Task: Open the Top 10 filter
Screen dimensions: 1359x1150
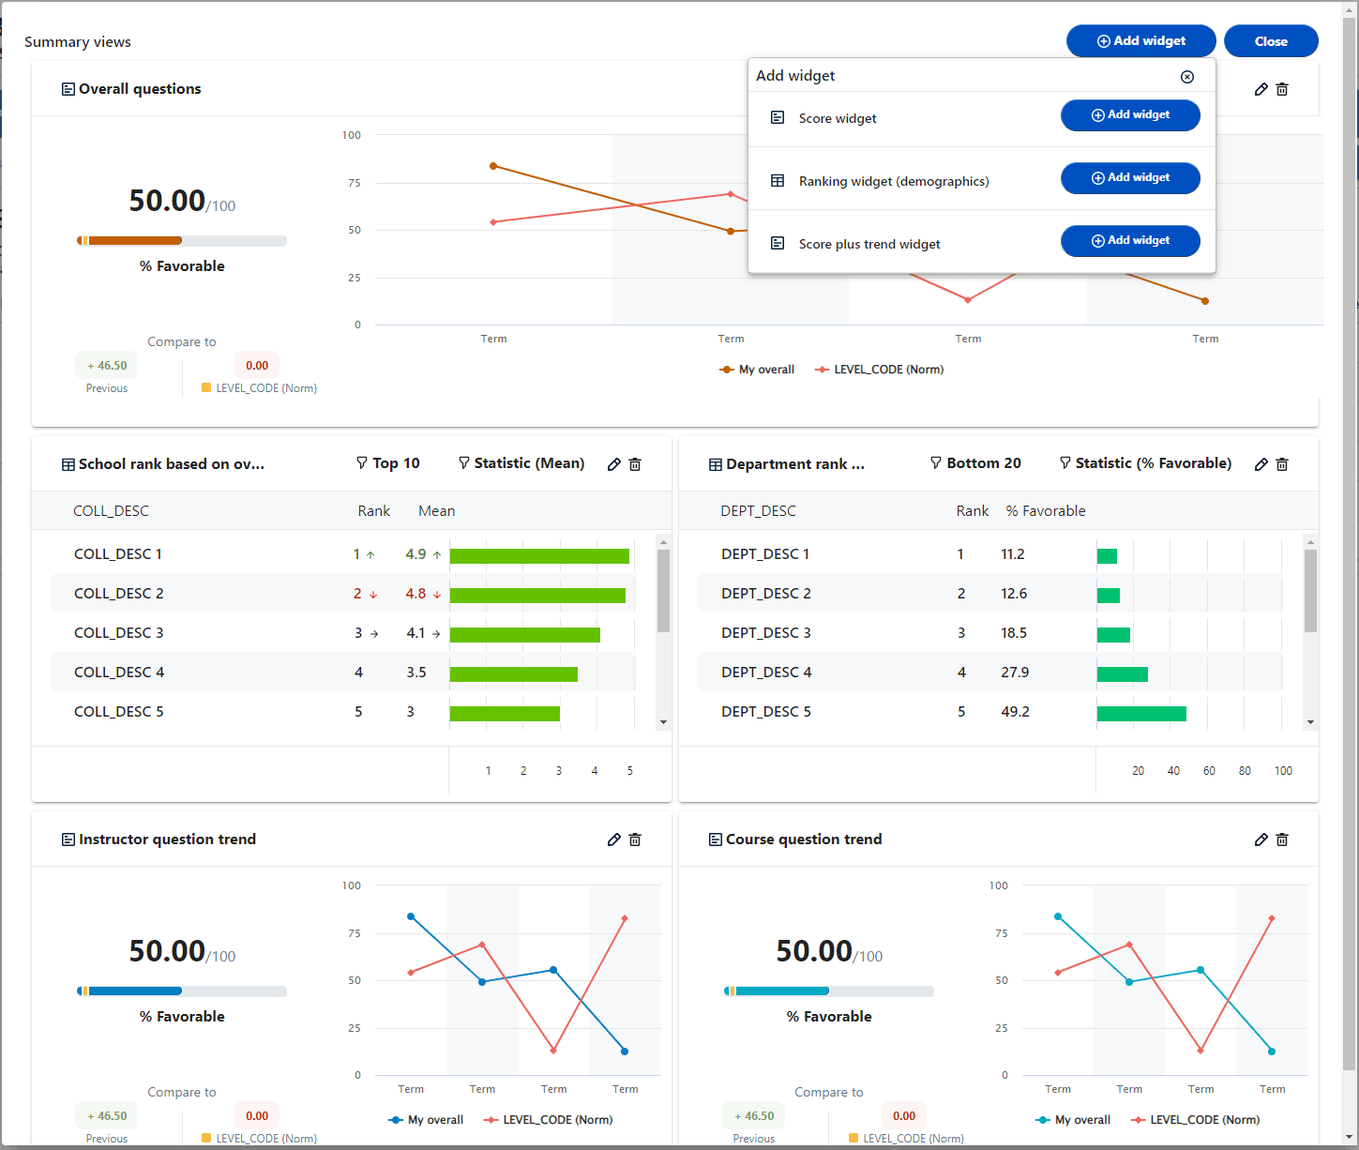Action: (x=388, y=463)
